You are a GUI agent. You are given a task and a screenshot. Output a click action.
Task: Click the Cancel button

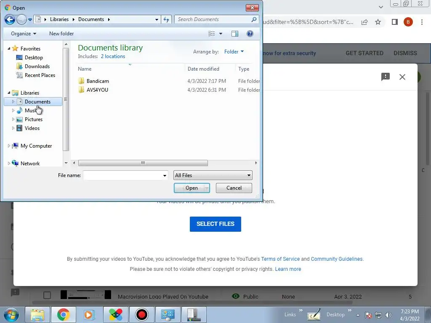coord(234,188)
